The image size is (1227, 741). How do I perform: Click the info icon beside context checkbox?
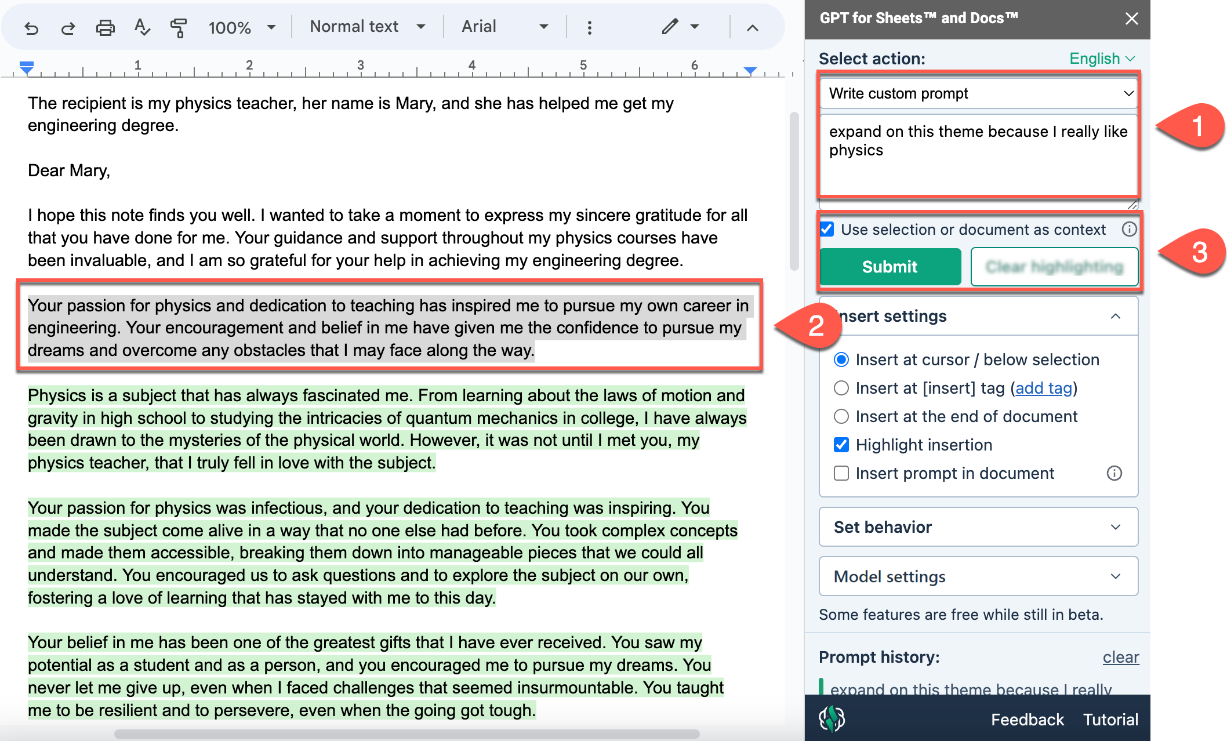tap(1129, 230)
